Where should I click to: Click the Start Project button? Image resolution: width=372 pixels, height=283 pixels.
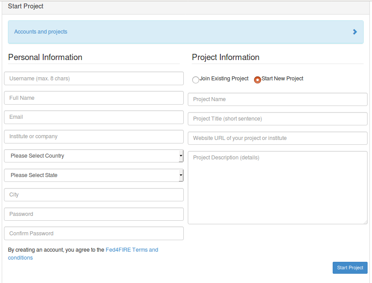pos(350,268)
